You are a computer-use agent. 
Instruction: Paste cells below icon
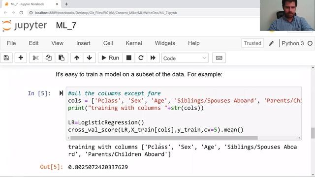click(x=62, y=58)
